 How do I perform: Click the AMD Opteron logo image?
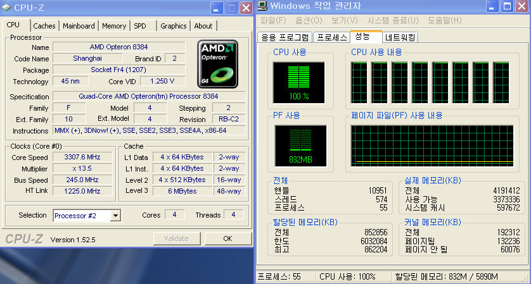[x=217, y=65]
